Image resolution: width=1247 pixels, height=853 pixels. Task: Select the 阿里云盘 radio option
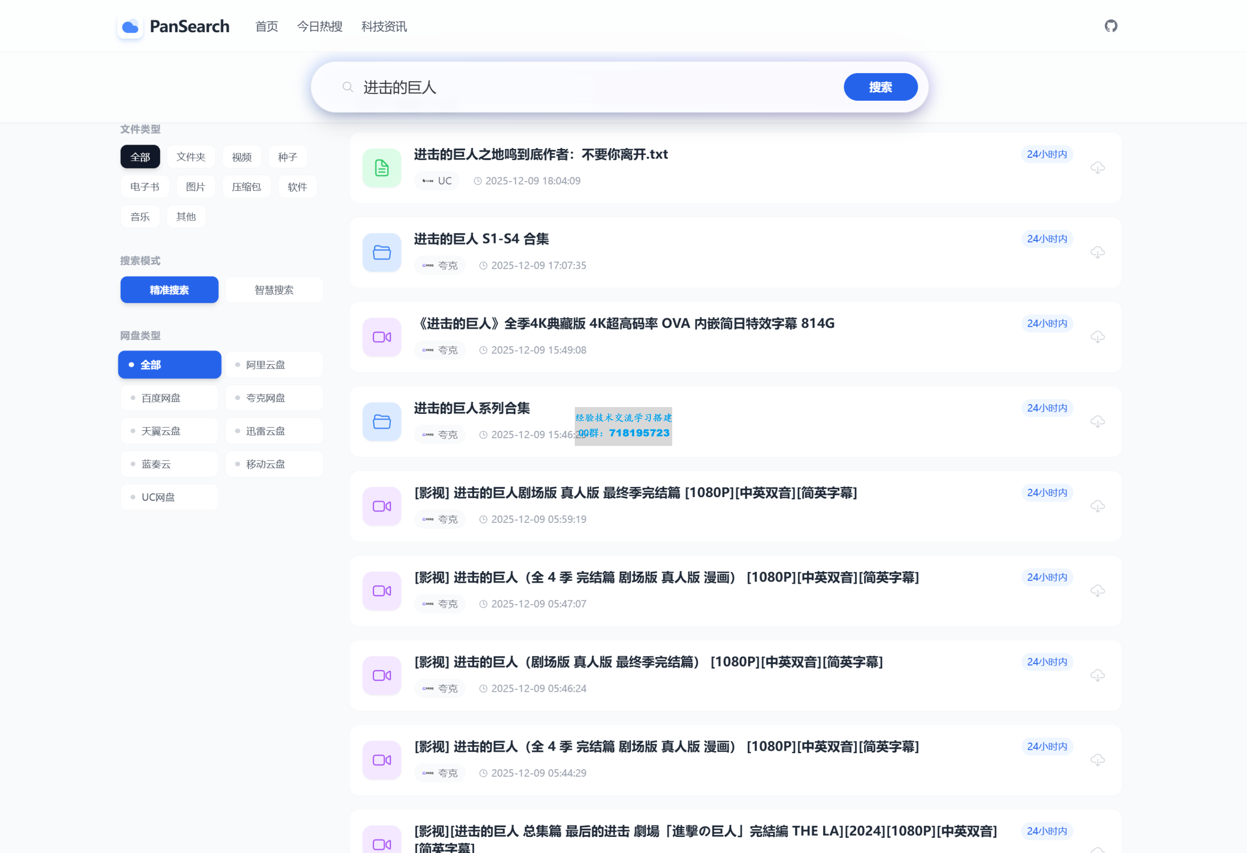coord(274,364)
